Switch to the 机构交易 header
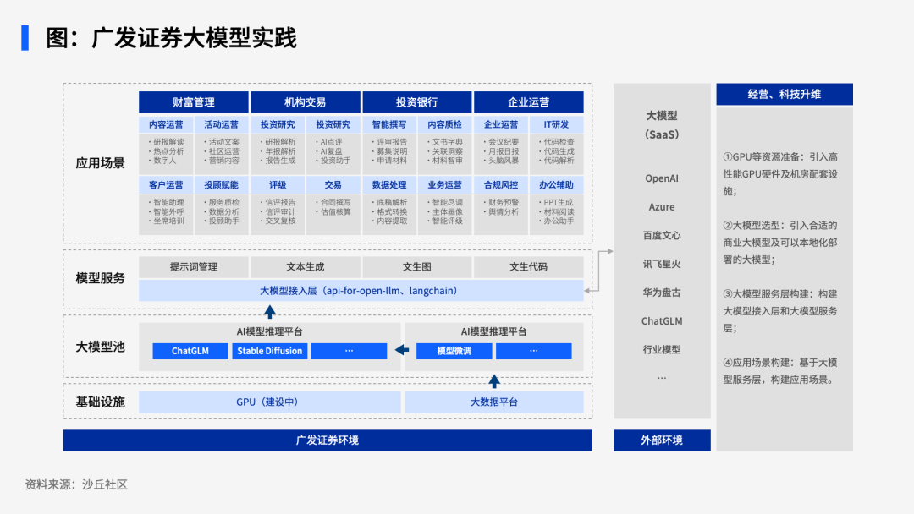 click(305, 102)
